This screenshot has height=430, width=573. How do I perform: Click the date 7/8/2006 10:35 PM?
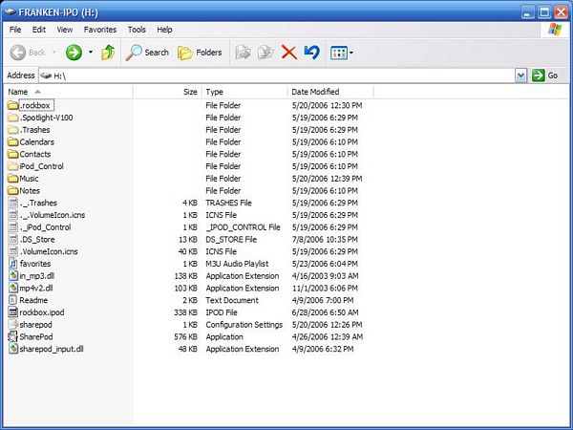click(x=325, y=240)
